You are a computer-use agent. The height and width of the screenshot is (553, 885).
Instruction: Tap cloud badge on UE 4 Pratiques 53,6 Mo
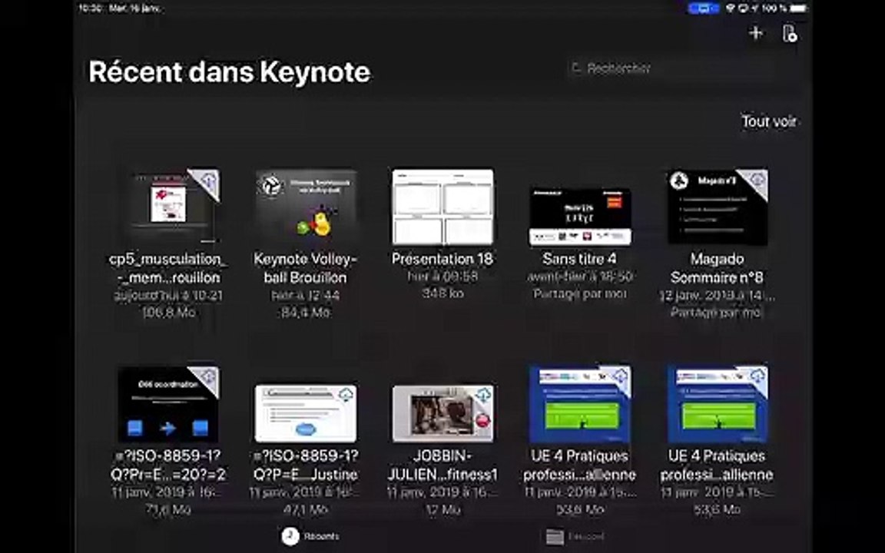[x=757, y=378]
